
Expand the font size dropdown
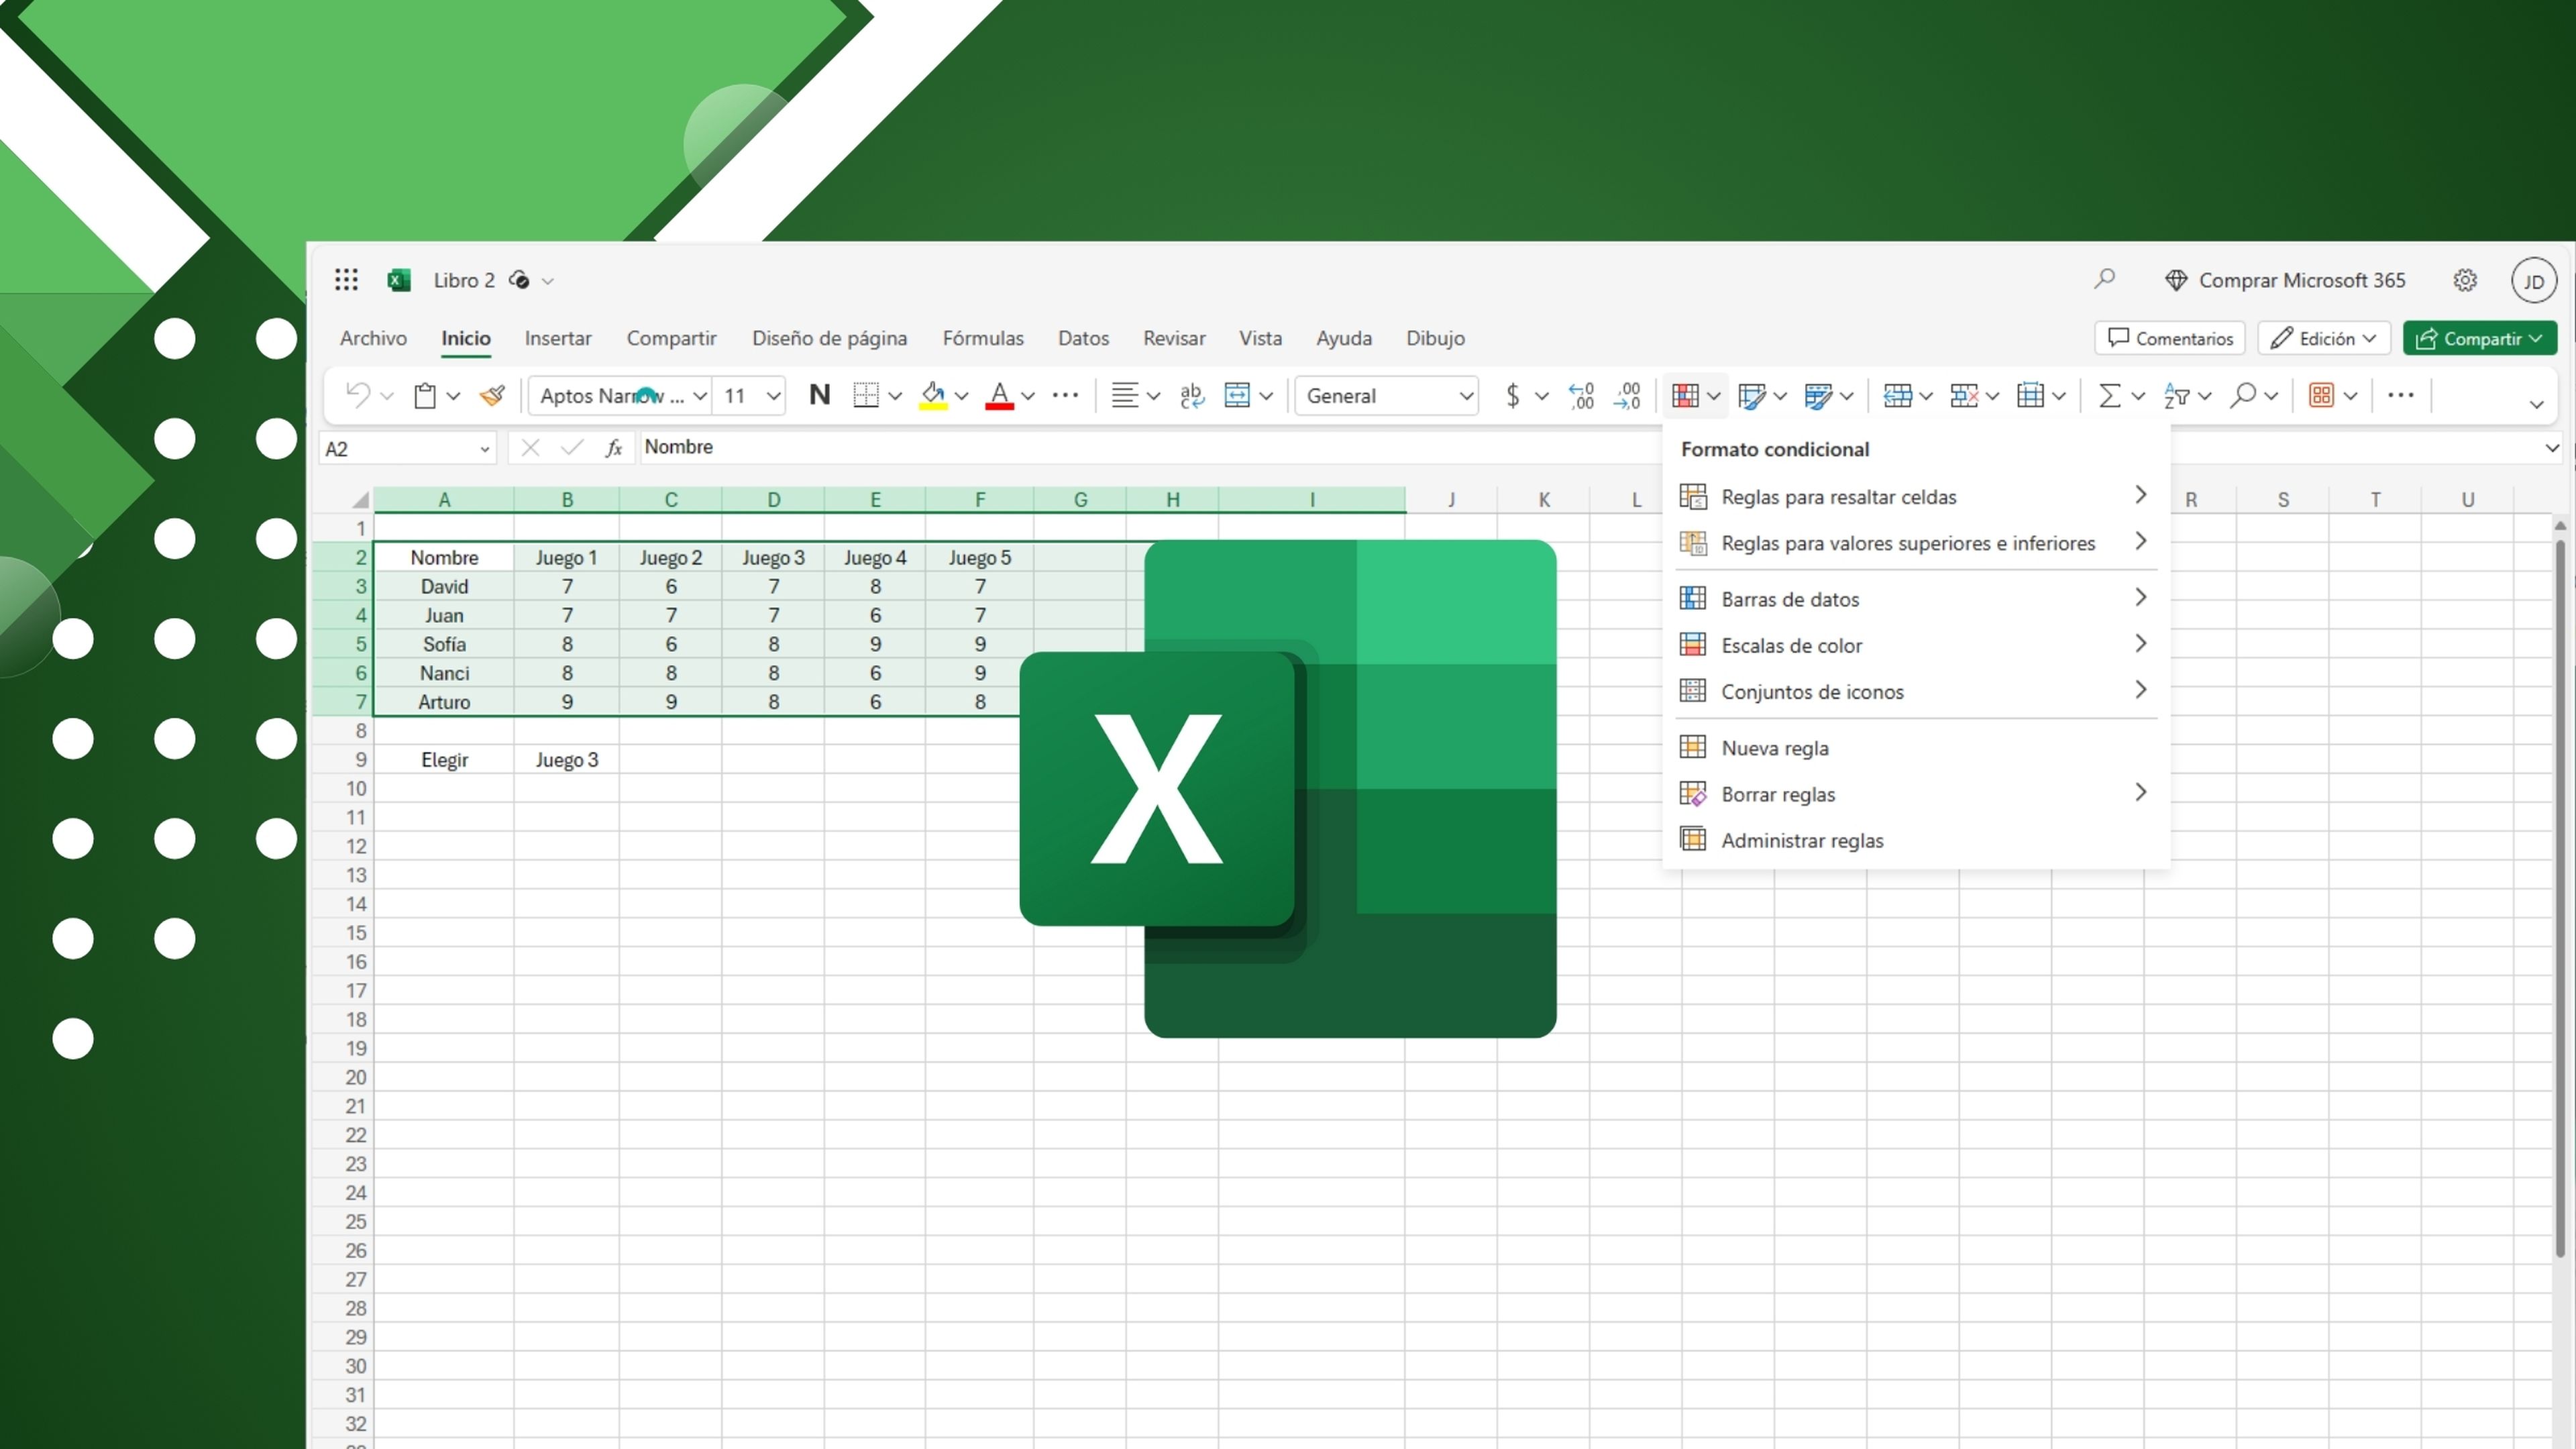coord(773,396)
